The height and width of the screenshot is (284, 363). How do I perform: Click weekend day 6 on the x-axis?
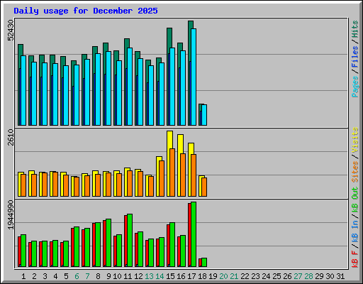click(x=77, y=276)
